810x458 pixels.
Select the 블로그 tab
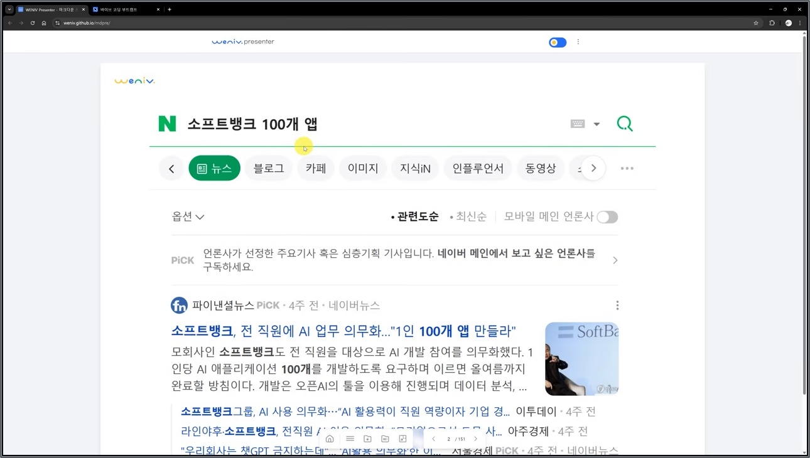269,168
